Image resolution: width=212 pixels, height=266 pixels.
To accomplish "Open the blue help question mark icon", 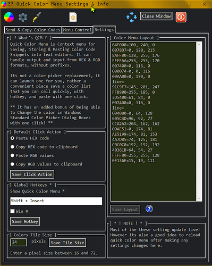I will (x=149, y=209).
